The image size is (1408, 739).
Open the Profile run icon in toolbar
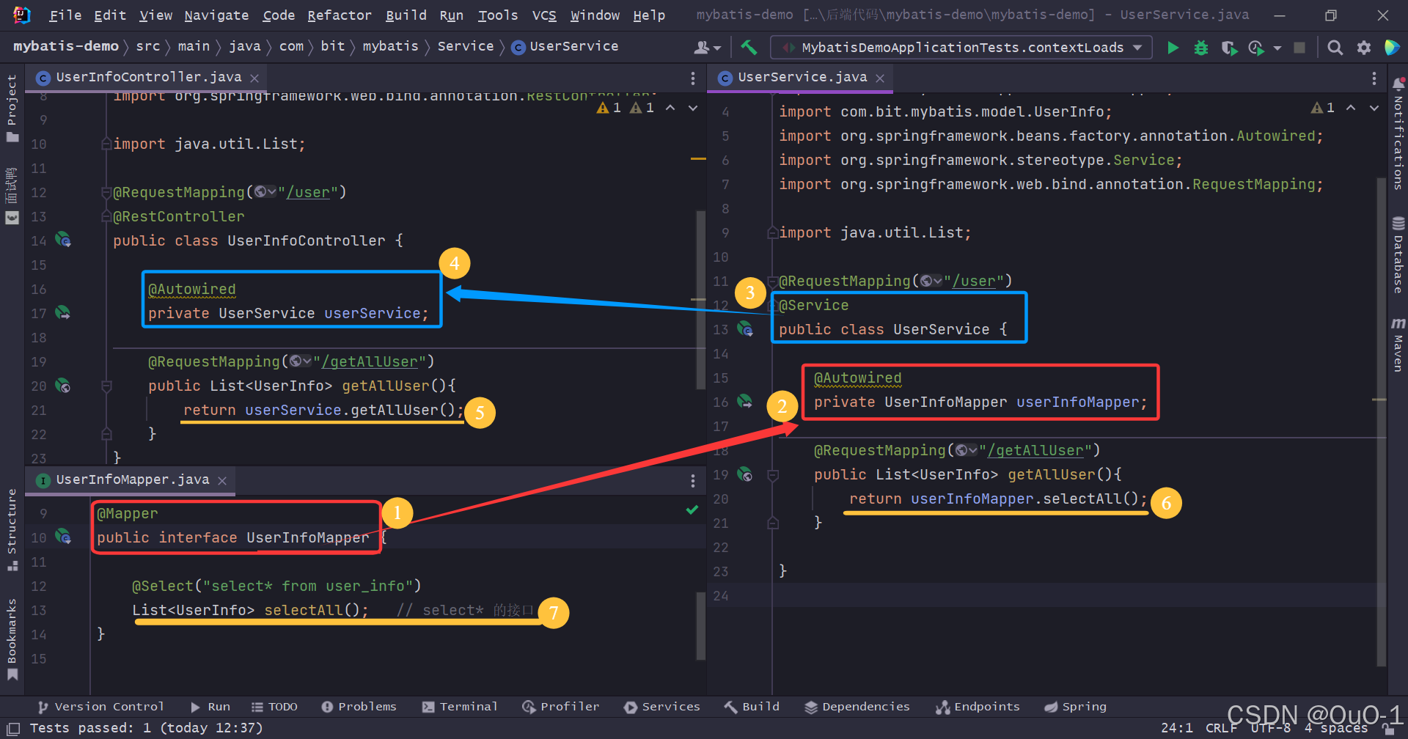point(1256,48)
